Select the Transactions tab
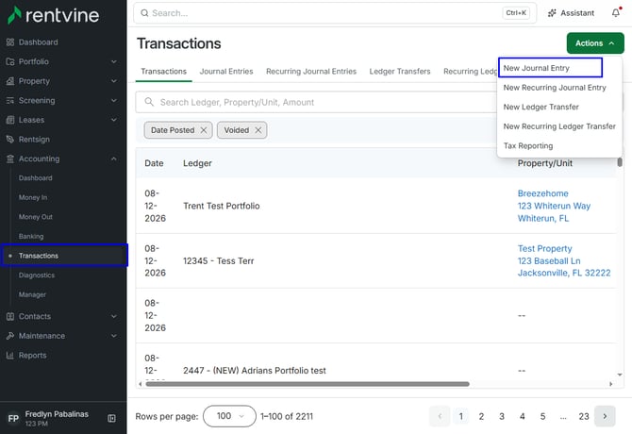This screenshot has width=632, height=434. (163, 72)
